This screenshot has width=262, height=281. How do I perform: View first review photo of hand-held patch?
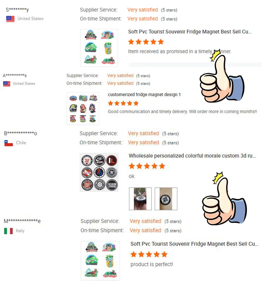(x=140, y=199)
